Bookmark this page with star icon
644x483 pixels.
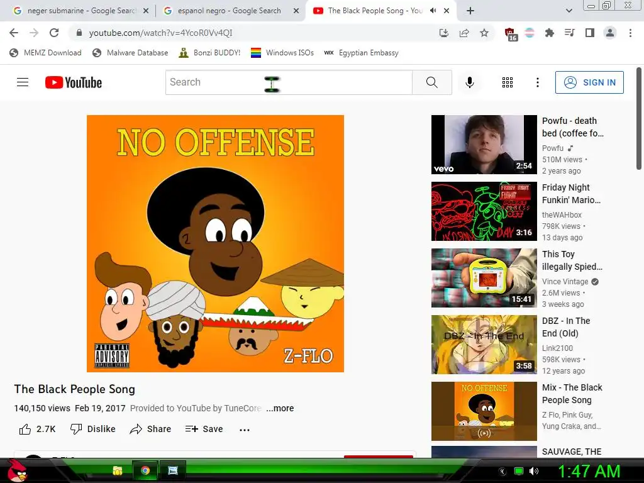(484, 33)
